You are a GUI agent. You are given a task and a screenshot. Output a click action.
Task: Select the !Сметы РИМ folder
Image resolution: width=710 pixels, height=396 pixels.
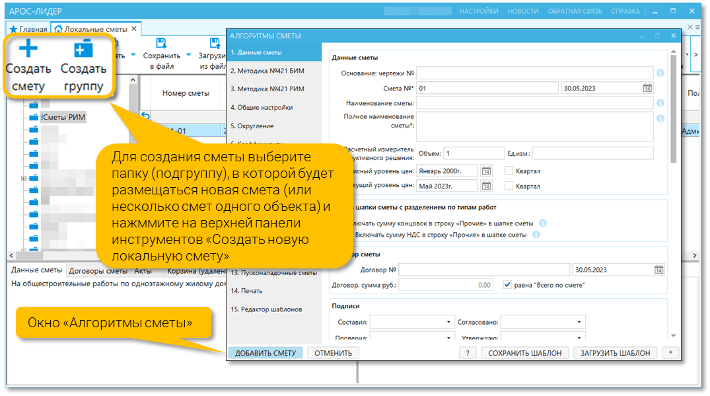pyautogui.click(x=63, y=118)
